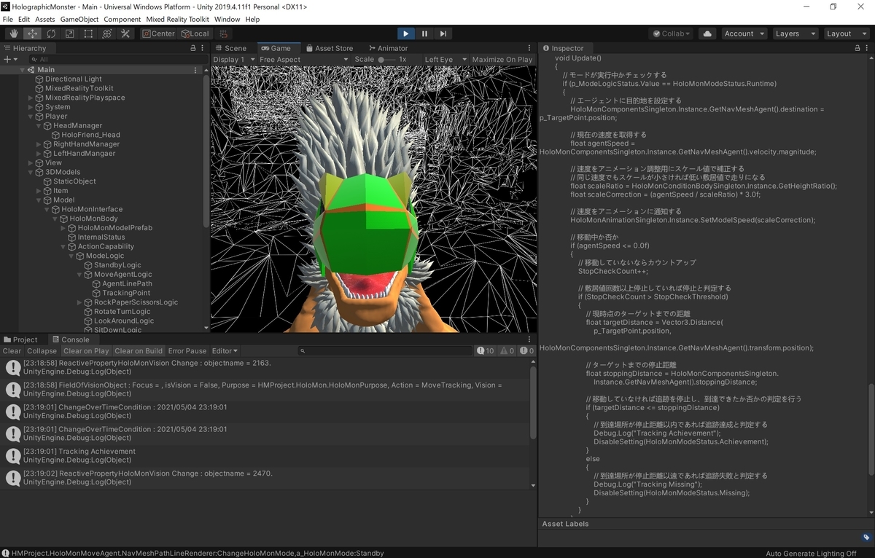Toggle Maximize On Play
The image size is (875, 558).
coord(502,59)
